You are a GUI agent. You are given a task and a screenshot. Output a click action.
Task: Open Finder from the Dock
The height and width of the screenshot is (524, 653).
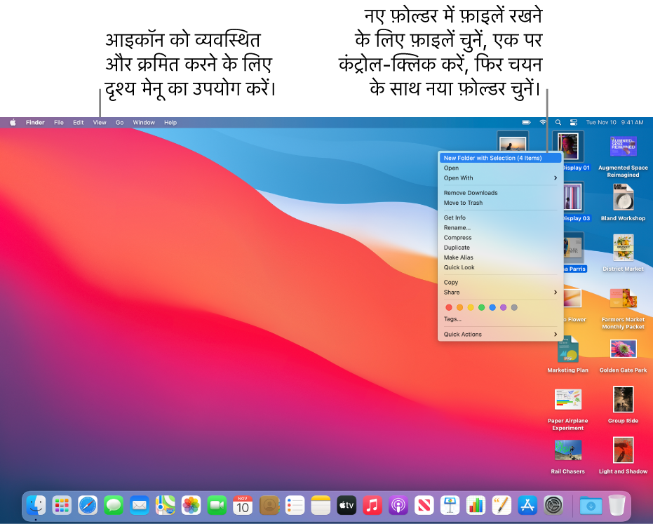coord(36,506)
